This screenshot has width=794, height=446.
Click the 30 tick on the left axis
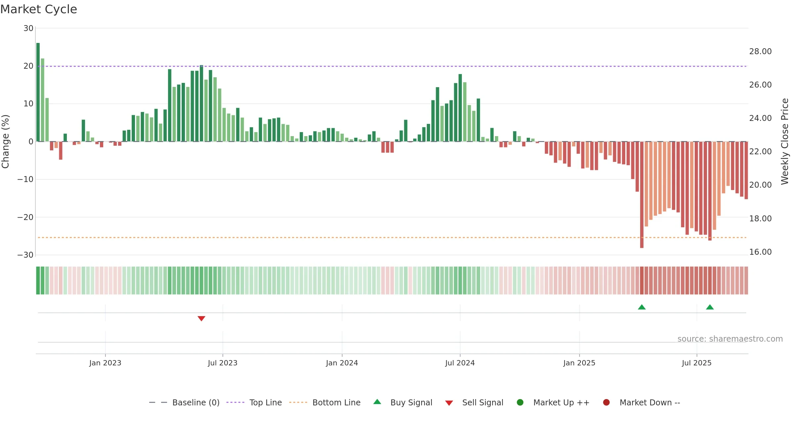tap(28, 28)
